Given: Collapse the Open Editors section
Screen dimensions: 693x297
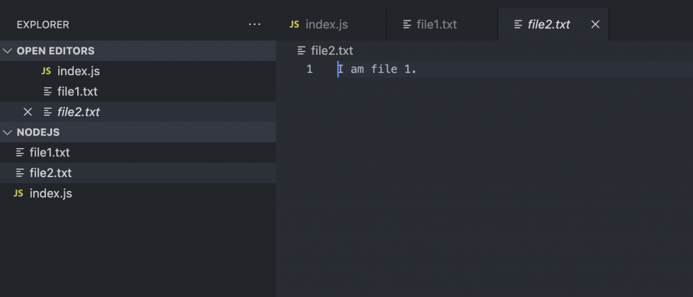Looking at the screenshot, I should click(x=8, y=51).
